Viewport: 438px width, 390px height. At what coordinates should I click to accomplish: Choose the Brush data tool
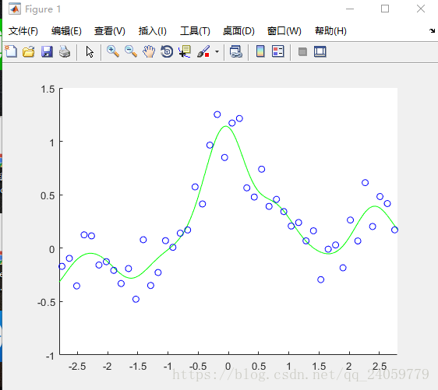[x=203, y=51]
